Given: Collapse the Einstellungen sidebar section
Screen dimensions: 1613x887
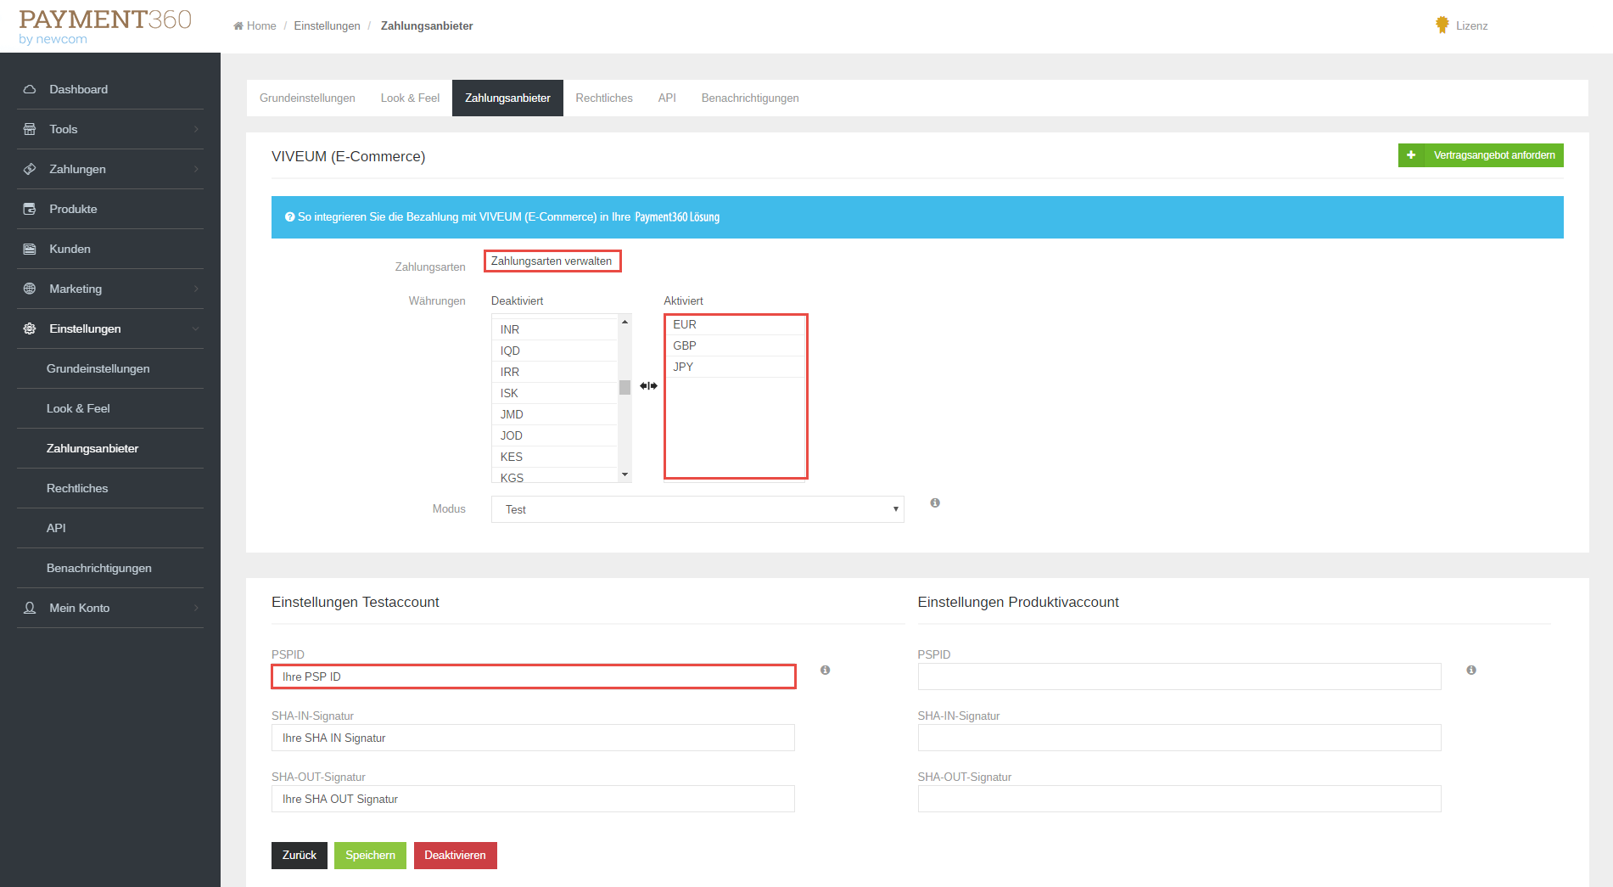Looking at the screenshot, I should point(110,328).
